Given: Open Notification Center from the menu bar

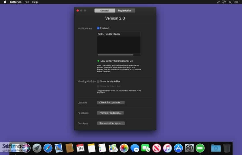Looking at the screenshot, I should click(x=236, y=2).
